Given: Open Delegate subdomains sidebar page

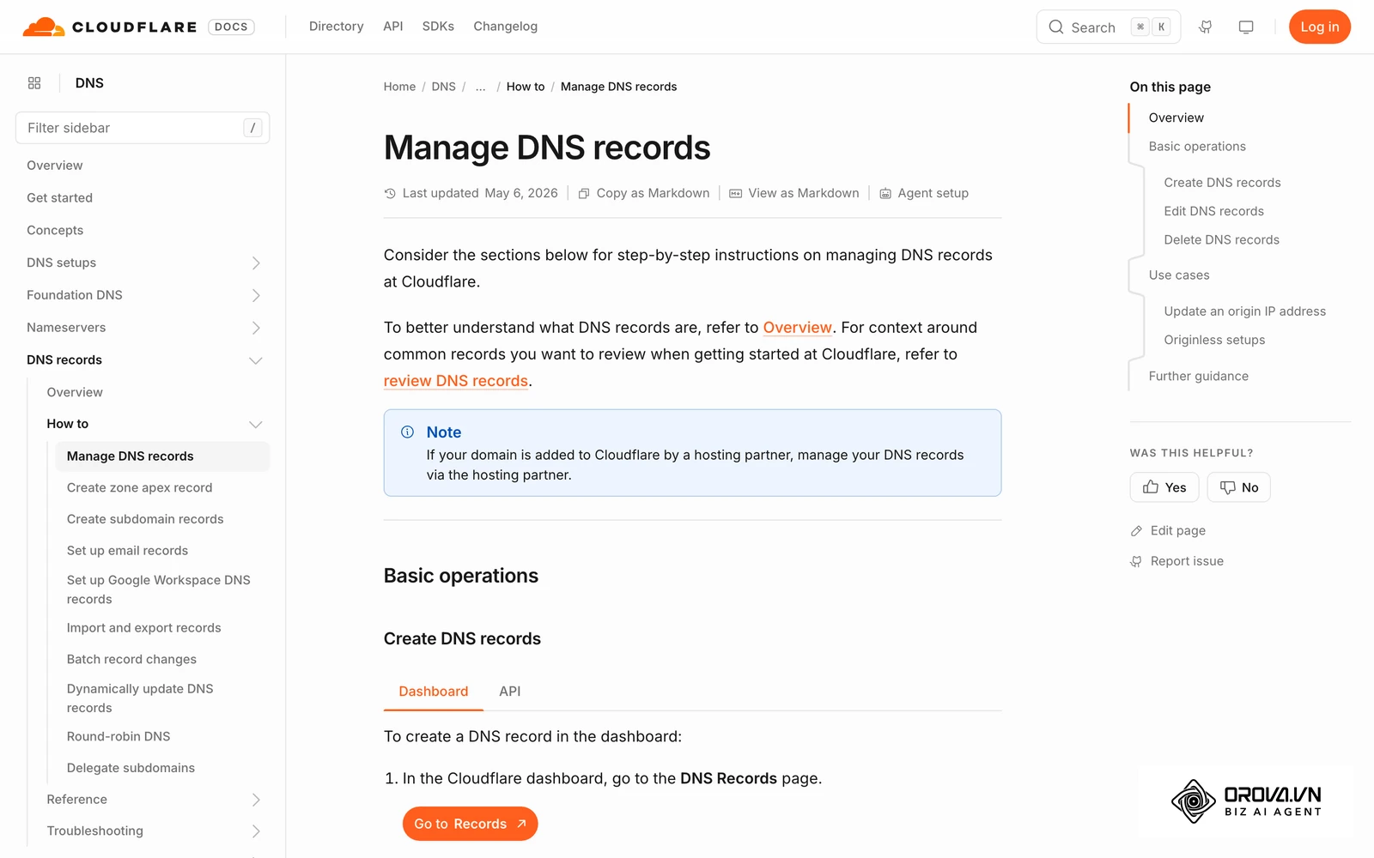Looking at the screenshot, I should tap(131, 769).
